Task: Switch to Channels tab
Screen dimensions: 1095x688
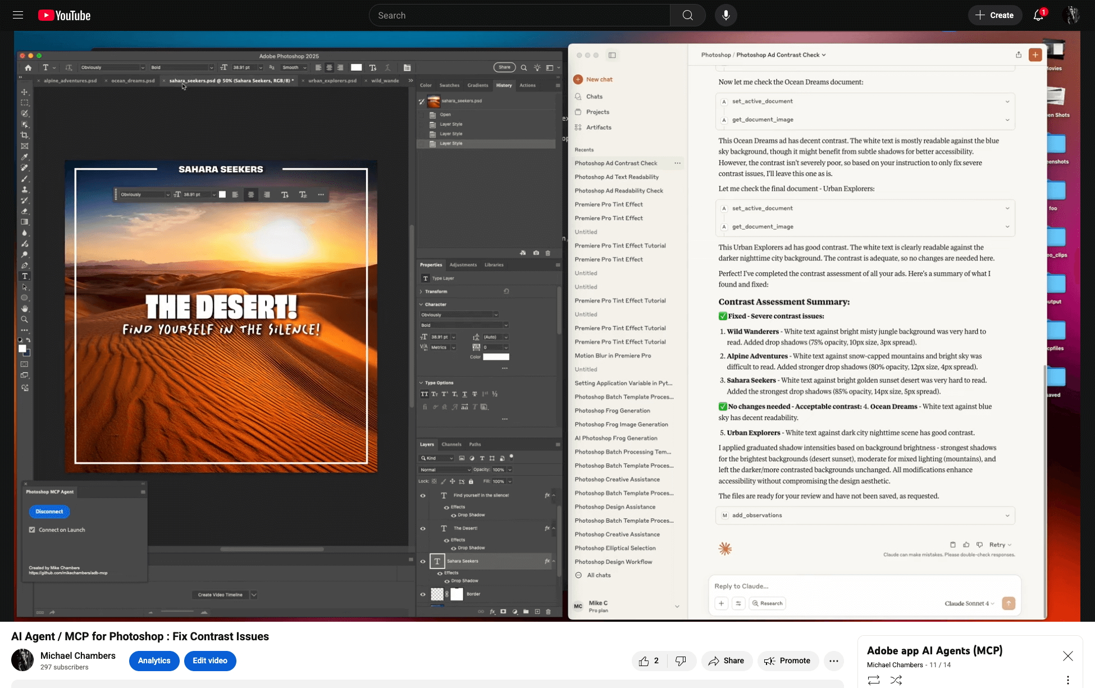Action: [451, 444]
